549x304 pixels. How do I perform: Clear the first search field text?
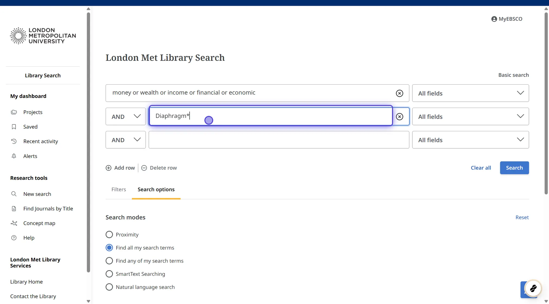click(399, 93)
